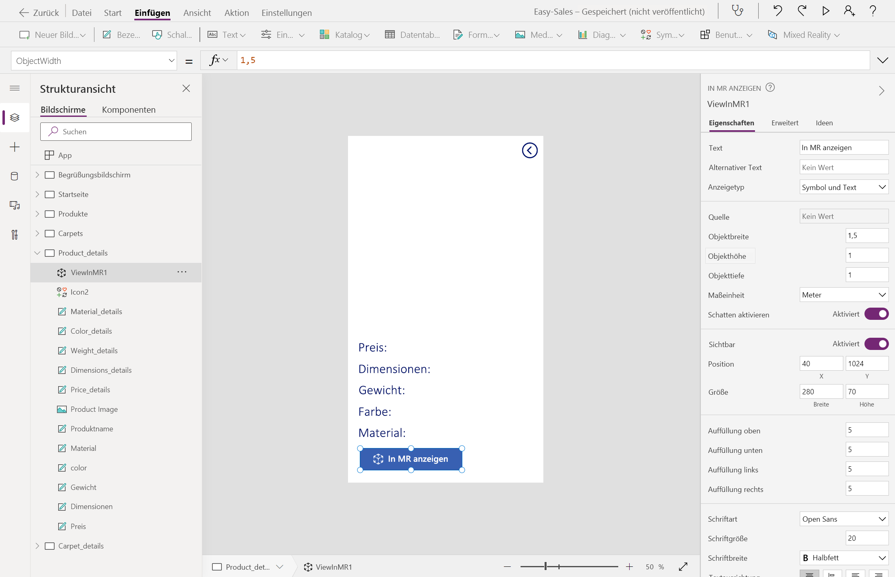The width and height of the screenshot is (895, 577).
Task: Click the Preview app play icon
Action: click(825, 11)
